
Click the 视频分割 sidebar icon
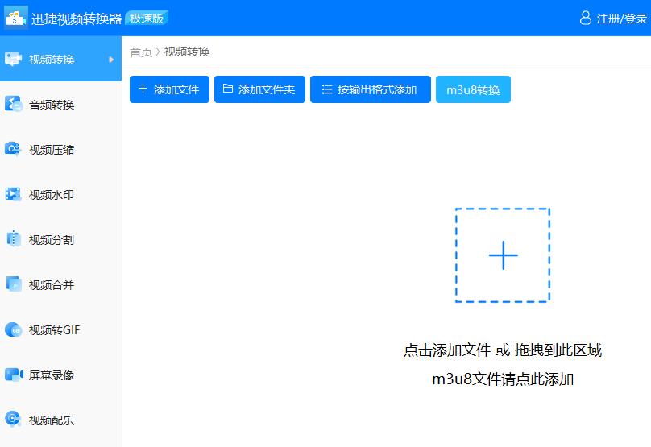coord(13,239)
